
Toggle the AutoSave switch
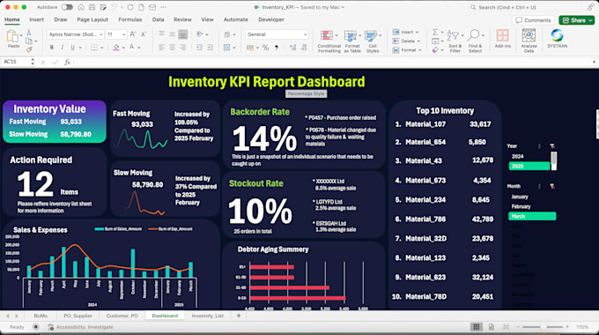(67, 7)
